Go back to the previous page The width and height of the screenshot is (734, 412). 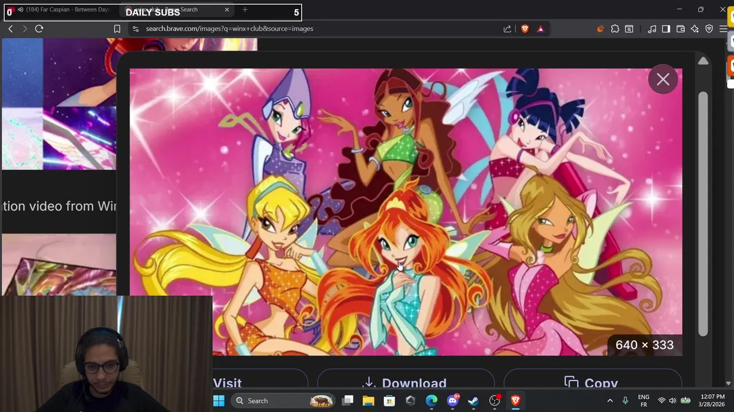coord(10,29)
